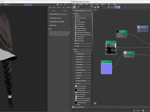Click the Search by Name field
The image size is (150, 112).
pyautogui.click(x=83, y=11)
